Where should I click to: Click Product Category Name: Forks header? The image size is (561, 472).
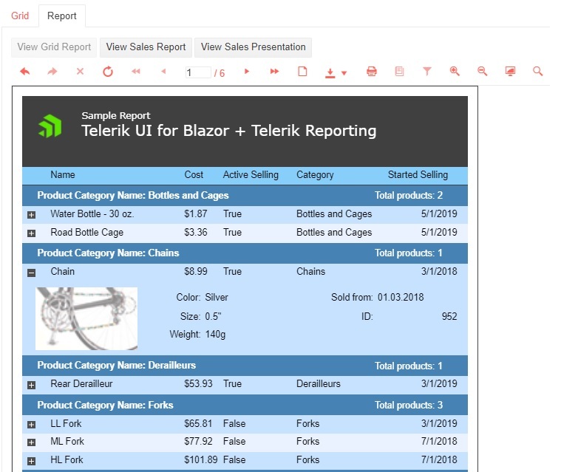[x=105, y=405]
